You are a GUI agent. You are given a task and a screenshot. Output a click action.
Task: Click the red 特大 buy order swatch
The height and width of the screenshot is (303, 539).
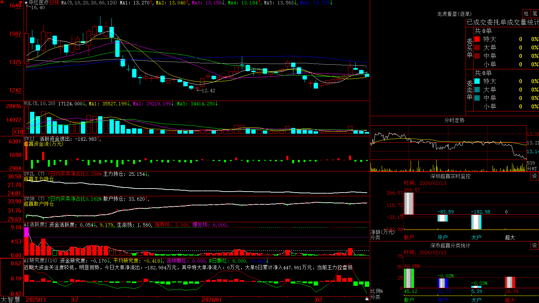(477, 39)
